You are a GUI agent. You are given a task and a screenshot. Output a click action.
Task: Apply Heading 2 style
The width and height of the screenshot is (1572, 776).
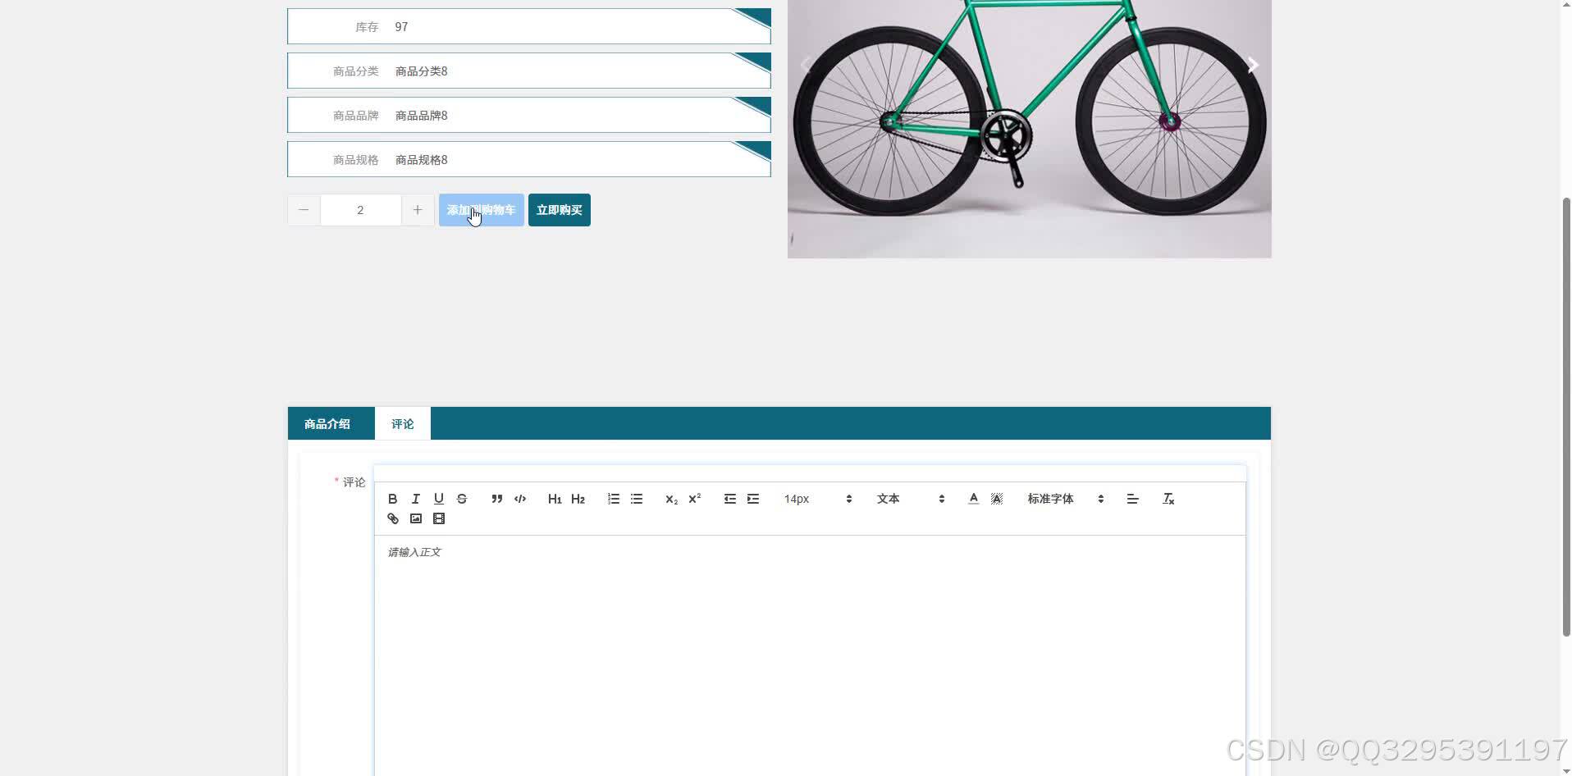(x=578, y=499)
